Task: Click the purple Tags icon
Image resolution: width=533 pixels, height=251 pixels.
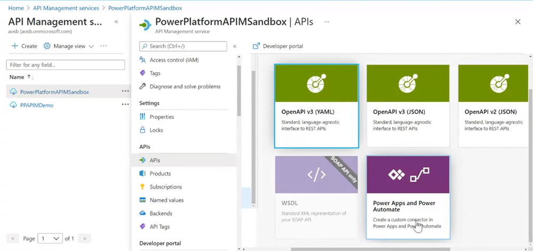Action: coord(143,73)
